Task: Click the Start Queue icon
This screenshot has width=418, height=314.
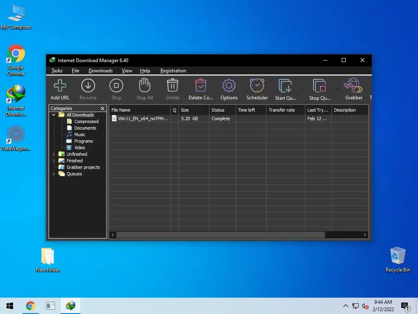Action: (x=285, y=86)
